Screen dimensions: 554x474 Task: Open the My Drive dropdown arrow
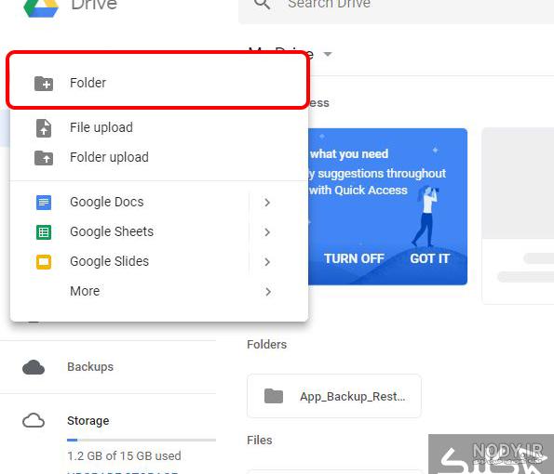point(328,54)
